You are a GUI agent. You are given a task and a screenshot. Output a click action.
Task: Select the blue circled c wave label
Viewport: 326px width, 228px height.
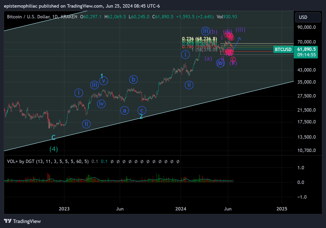coord(142,110)
